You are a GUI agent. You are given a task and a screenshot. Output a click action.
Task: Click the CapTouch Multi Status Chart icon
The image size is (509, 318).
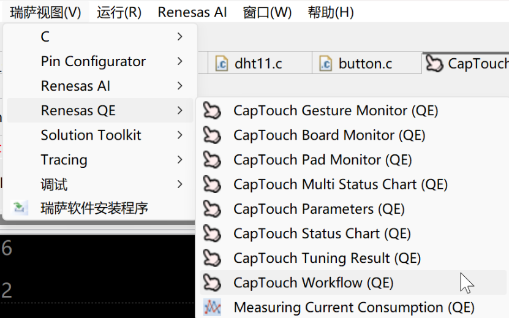click(x=212, y=184)
